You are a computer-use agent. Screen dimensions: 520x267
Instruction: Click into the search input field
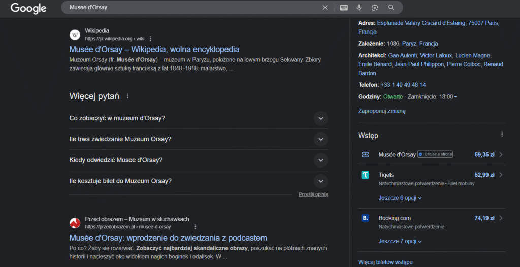193,8
